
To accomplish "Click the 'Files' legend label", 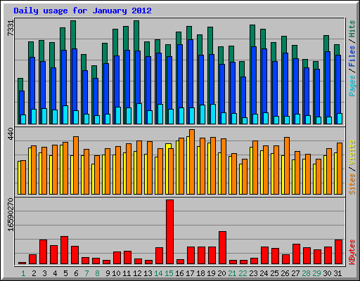I will [x=352, y=55].
